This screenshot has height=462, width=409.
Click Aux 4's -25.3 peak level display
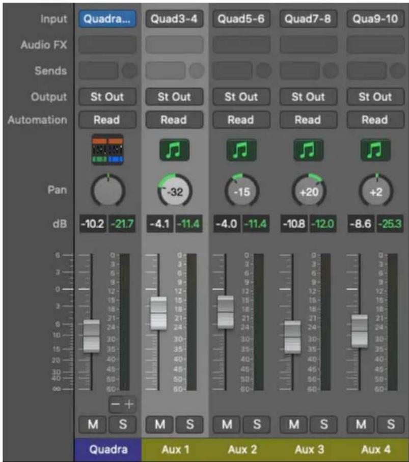pyautogui.click(x=390, y=224)
